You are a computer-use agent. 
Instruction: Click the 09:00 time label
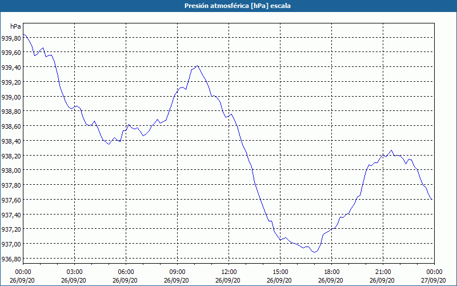178,272
